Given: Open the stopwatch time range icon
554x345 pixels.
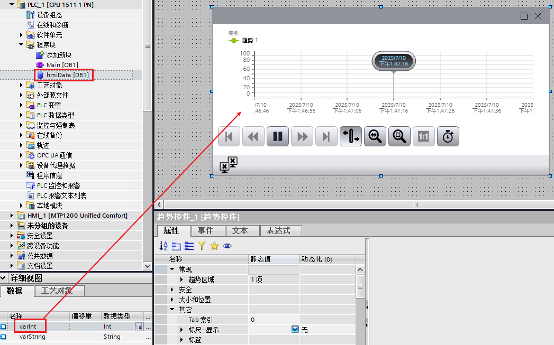Looking at the screenshot, I should 448,137.
